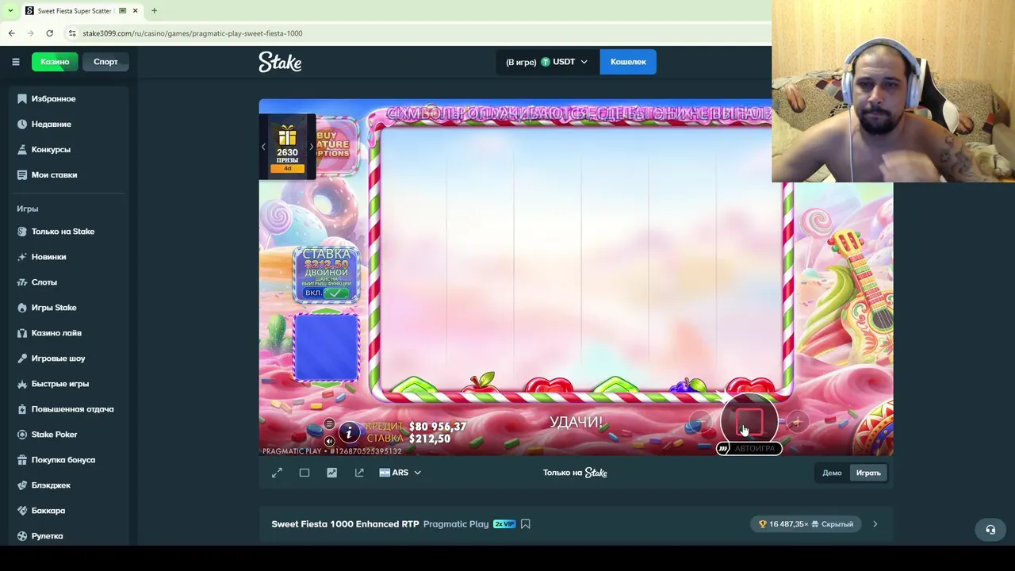The image size is (1015, 571).
Task: Open the USDT balance dropdown
Action: [547, 62]
